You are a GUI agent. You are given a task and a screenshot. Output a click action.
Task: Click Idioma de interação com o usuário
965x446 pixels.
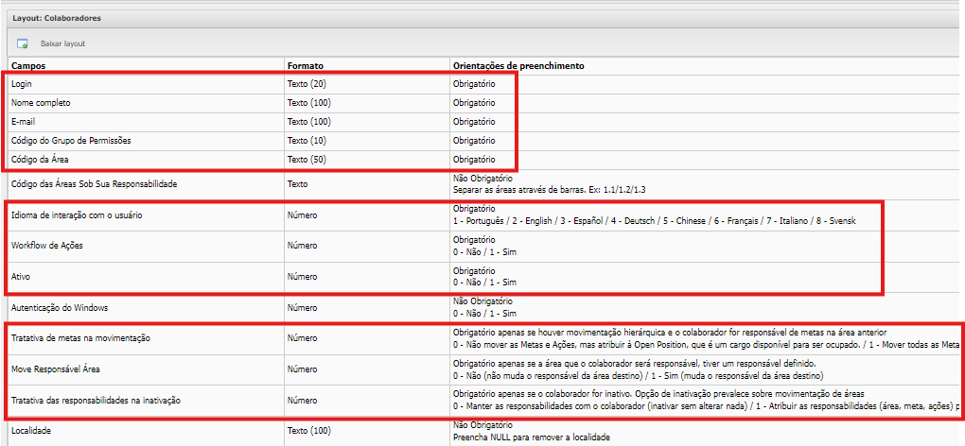click(78, 215)
